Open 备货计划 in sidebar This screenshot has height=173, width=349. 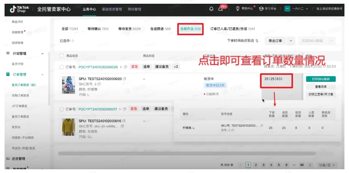[17, 64]
